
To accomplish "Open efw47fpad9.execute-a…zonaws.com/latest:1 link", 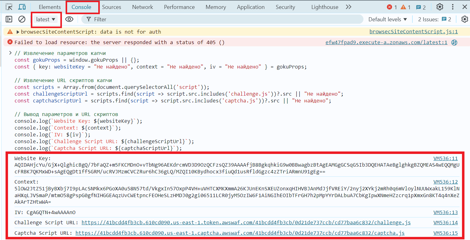I will (386, 42).
